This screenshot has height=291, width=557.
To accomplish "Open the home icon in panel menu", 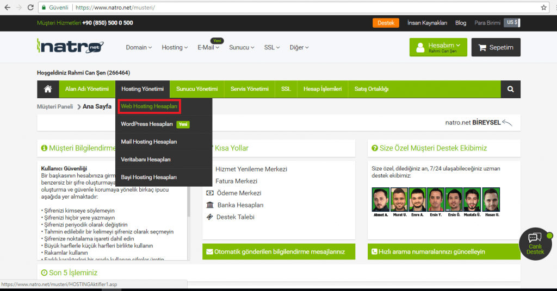I will (x=48, y=89).
